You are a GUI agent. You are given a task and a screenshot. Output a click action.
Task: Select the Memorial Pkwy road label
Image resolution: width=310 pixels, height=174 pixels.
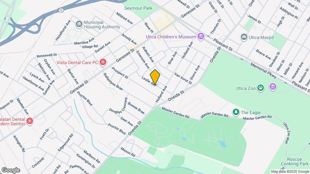(263, 71)
